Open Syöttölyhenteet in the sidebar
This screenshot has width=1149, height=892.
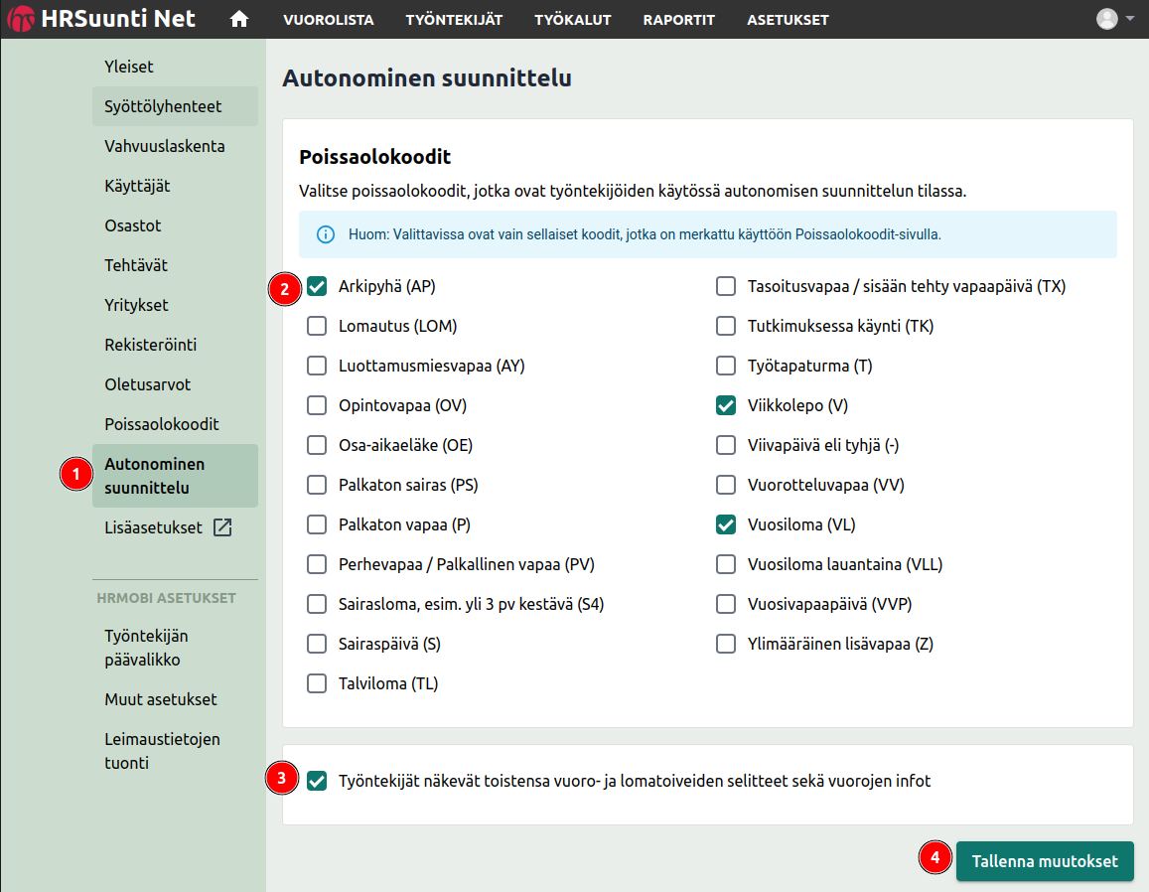(175, 106)
